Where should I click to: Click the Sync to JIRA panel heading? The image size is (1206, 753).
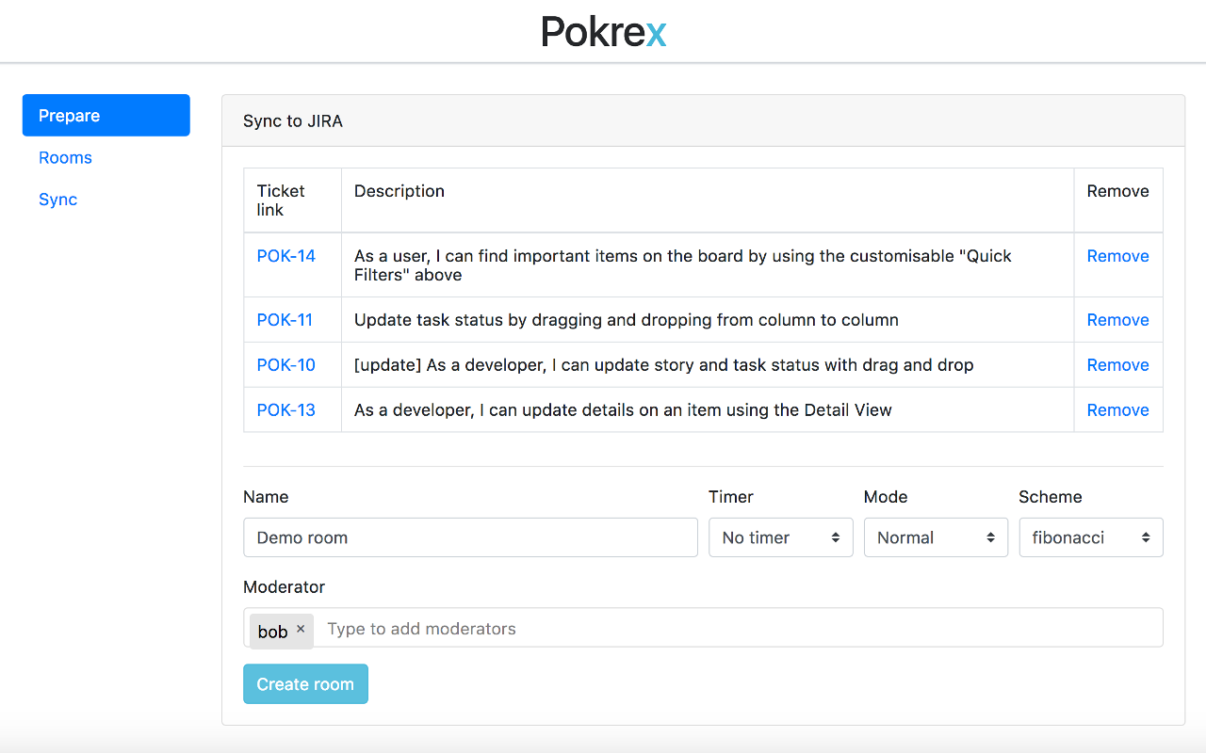click(x=293, y=120)
